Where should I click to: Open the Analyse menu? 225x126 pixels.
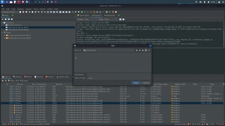[x=20, y=9]
